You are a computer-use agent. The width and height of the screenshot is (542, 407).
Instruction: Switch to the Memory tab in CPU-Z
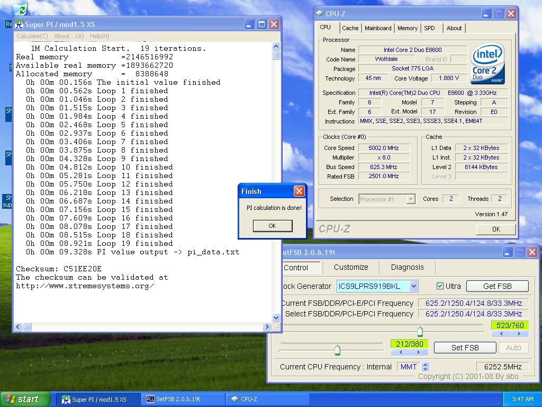[x=408, y=28]
